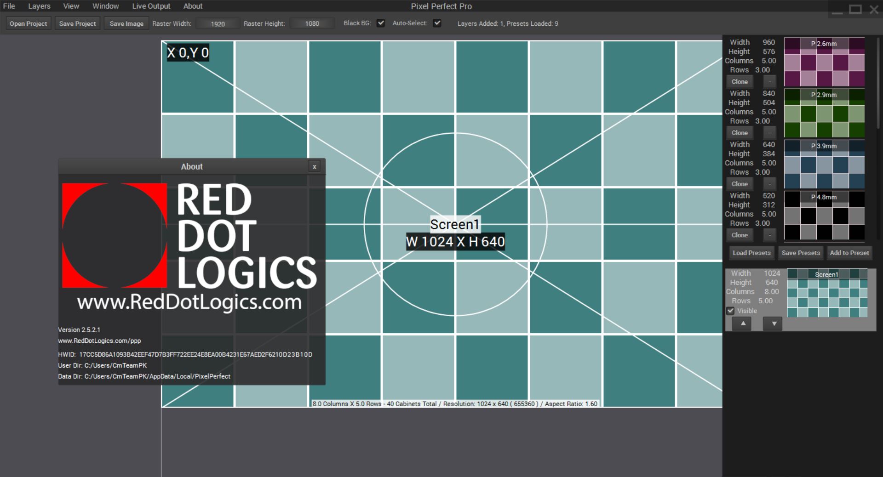Screen dimensions: 883x477
Task: Toggle the Visible checkbox for Screen1 layer
Action: pyautogui.click(x=730, y=311)
